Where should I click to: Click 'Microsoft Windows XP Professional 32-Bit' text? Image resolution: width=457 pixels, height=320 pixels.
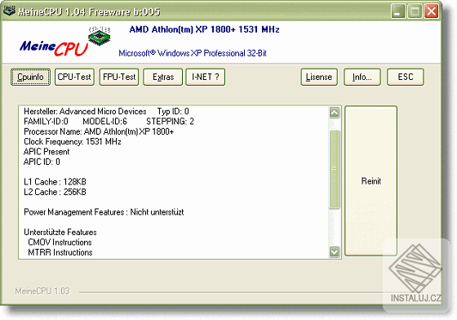point(193,53)
